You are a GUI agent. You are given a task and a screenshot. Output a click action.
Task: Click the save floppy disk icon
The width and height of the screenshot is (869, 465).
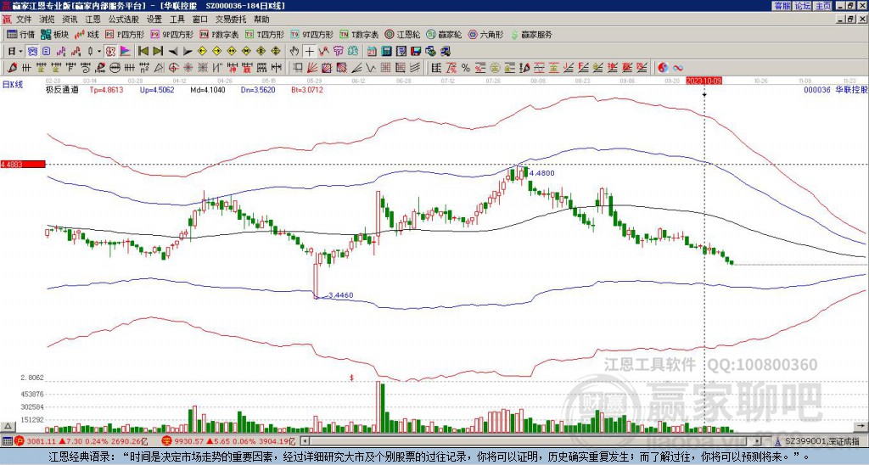pos(416,52)
